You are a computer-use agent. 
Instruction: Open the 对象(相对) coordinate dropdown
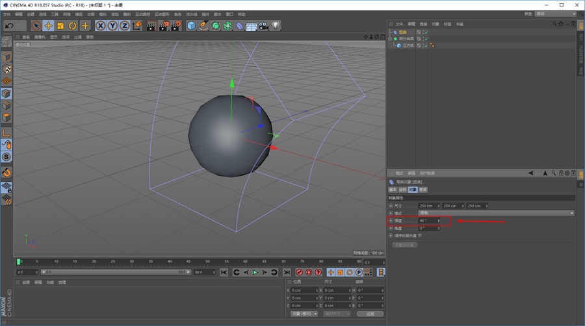[x=304, y=314]
